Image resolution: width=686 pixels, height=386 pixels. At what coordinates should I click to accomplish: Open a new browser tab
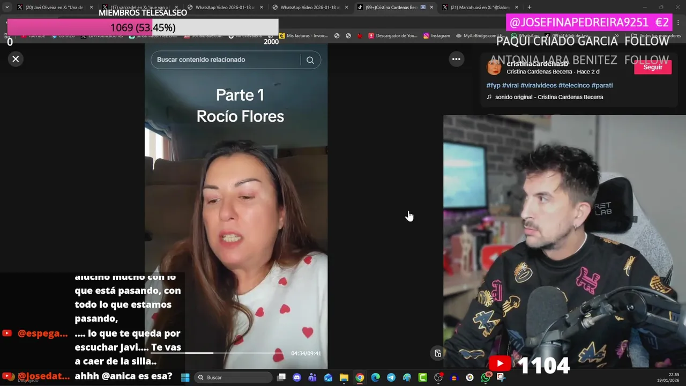[530, 8]
